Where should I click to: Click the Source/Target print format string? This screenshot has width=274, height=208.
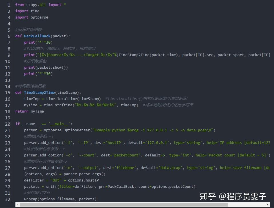point(76,55)
